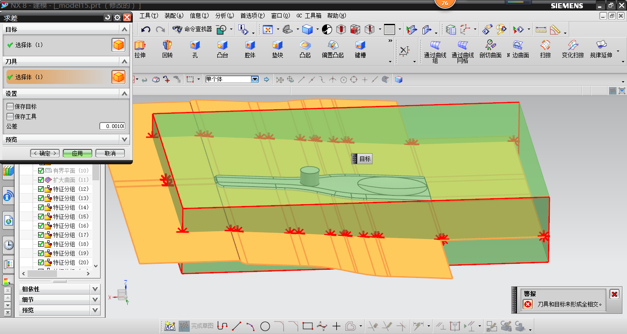627x334 pixels.
Task: Open the 单个体 selection filter dropdown
Action: (x=255, y=79)
